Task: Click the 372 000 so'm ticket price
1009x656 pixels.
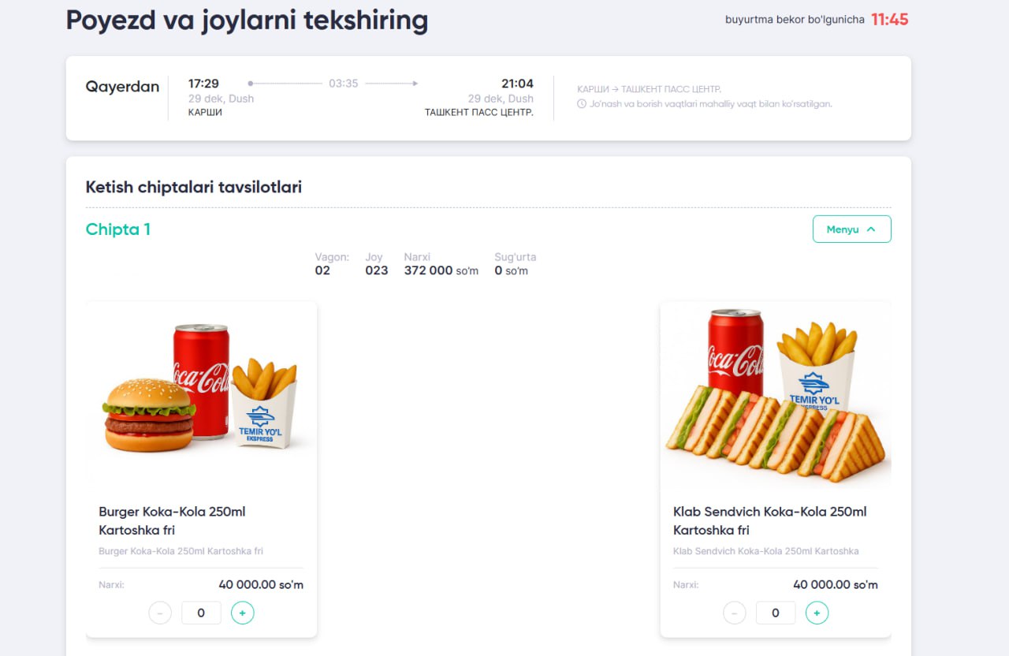Action: pyautogui.click(x=441, y=270)
